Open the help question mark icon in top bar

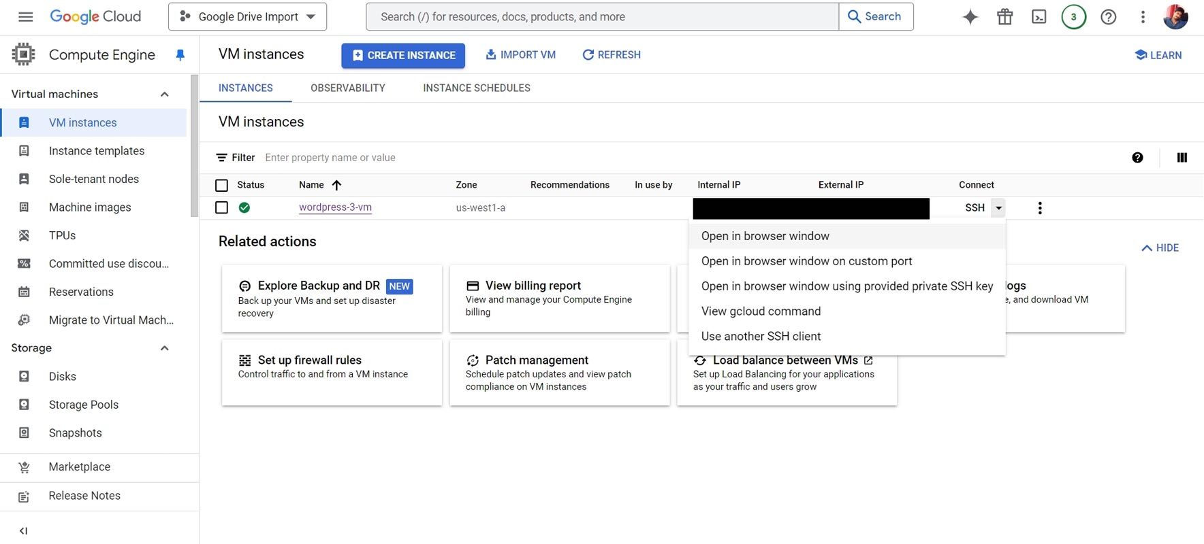tap(1109, 17)
